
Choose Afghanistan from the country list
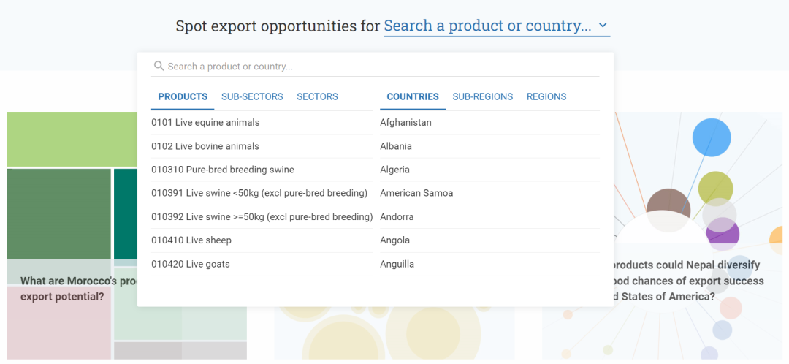pos(405,123)
